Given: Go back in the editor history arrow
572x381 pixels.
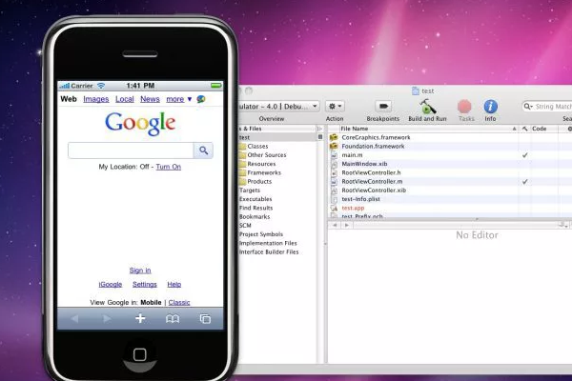Looking at the screenshot, I should (x=335, y=225).
